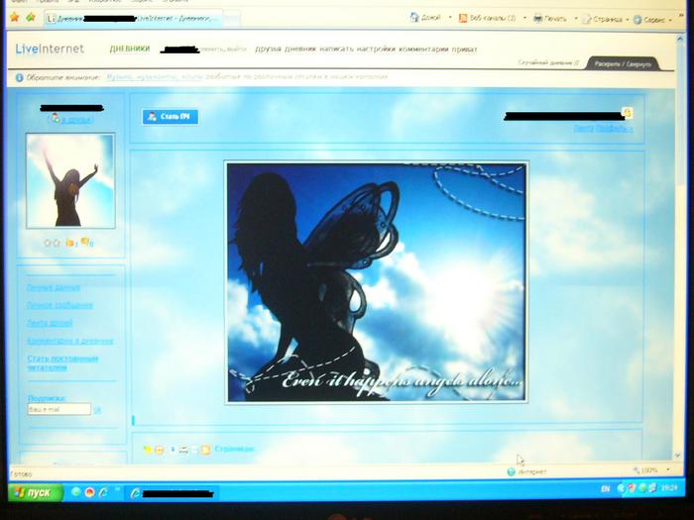The width and height of the screenshot is (694, 520).
Task: Open the ДНЕВНИКИ section link
Action: (130, 49)
